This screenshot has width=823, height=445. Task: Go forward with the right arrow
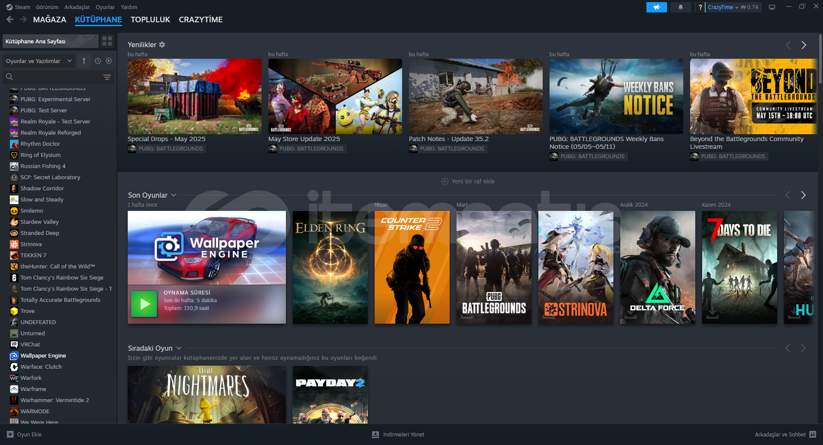[23, 19]
